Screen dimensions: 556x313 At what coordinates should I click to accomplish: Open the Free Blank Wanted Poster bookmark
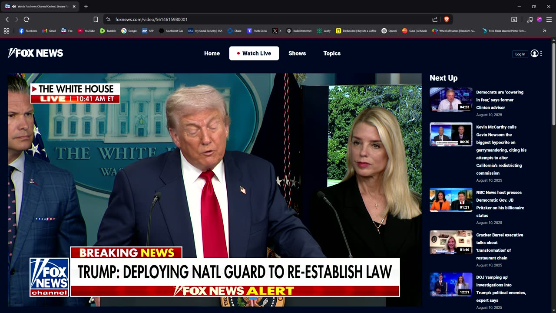[504, 31]
